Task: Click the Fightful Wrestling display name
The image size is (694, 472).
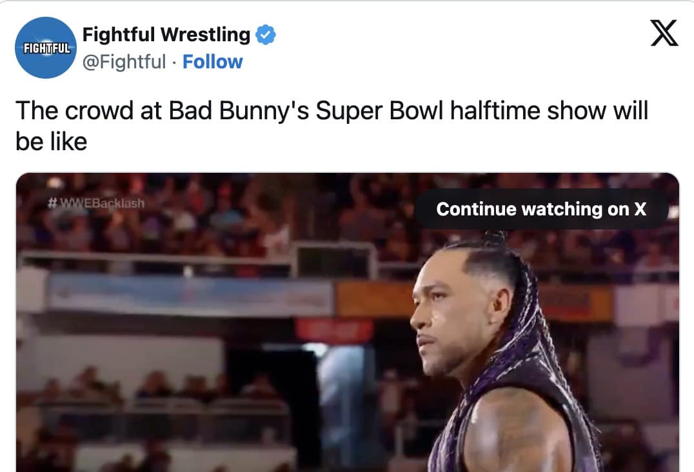Action: tap(165, 34)
